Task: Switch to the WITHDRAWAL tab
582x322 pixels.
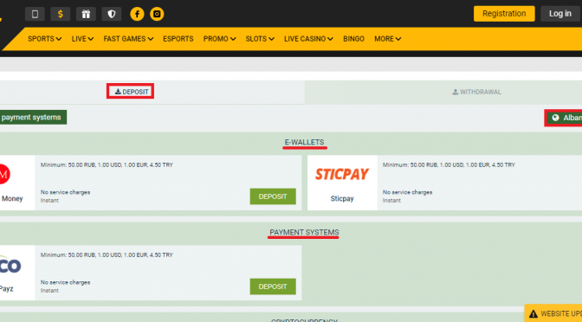Action: 476,92
